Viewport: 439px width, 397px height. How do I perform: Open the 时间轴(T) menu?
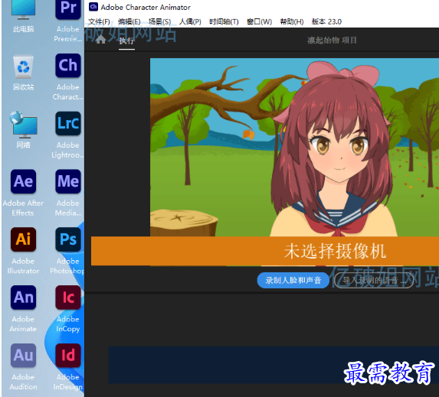click(x=224, y=21)
